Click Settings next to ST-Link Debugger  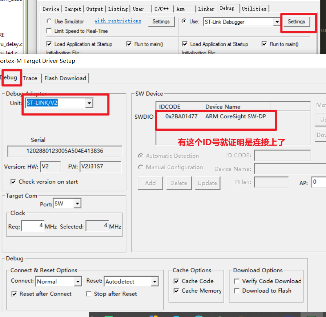click(x=296, y=21)
